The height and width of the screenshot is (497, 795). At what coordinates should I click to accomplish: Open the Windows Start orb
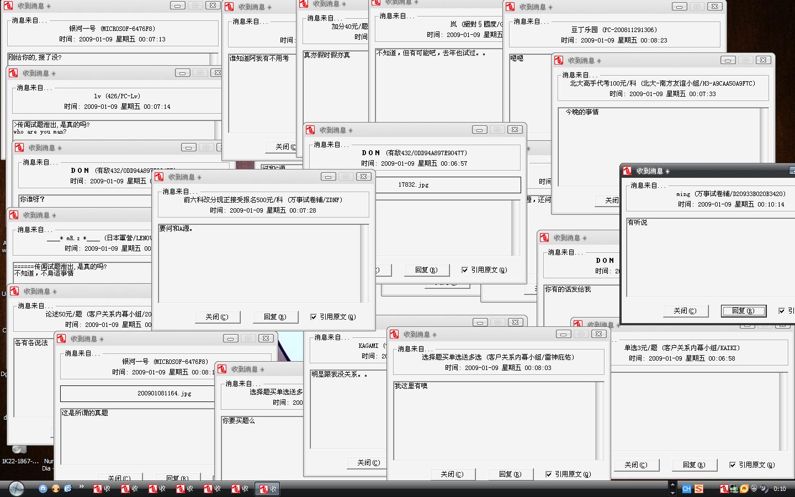(x=17, y=488)
